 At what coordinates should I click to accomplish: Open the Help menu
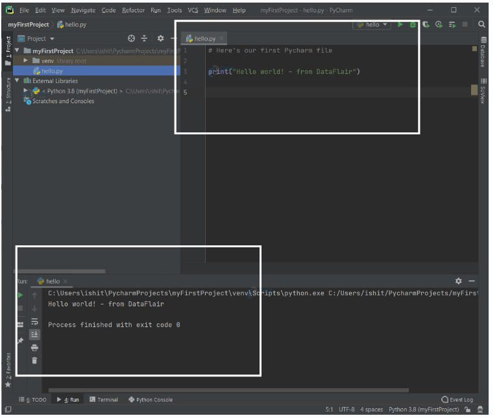[x=239, y=10]
